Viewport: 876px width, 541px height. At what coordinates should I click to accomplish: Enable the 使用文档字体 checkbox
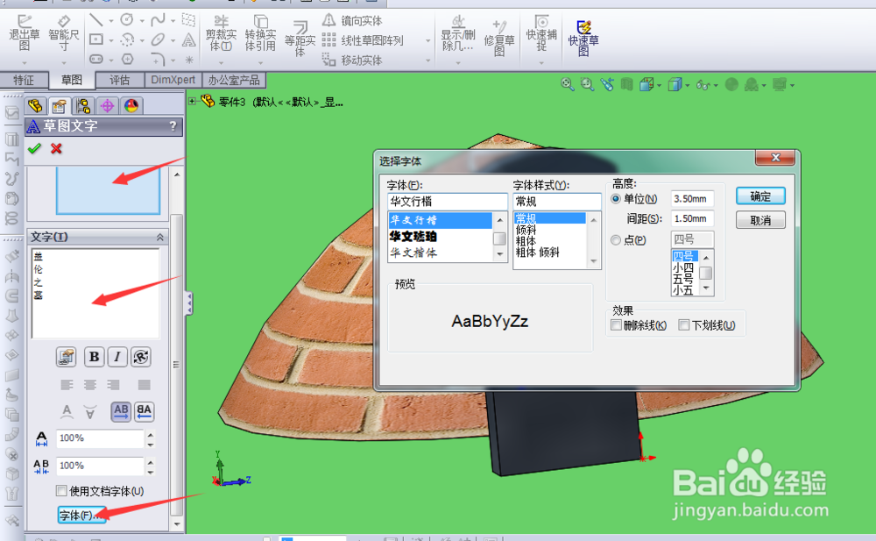60,489
